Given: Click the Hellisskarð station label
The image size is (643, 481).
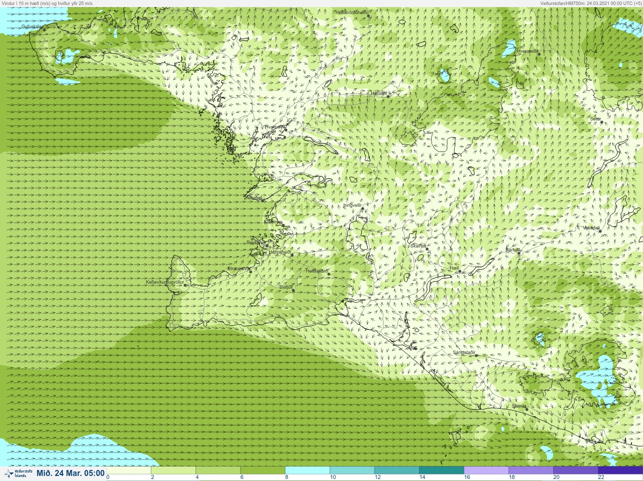Looking at the screenshot, I should pos(317,271).
